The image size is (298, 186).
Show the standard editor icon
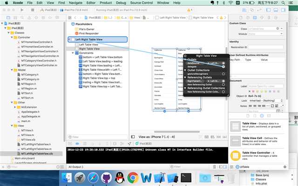pos(244,10)
